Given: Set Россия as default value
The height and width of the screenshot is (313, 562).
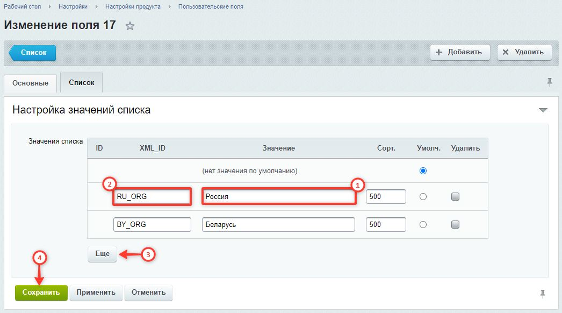Looking at the screenshot, I should pos(423,197).
